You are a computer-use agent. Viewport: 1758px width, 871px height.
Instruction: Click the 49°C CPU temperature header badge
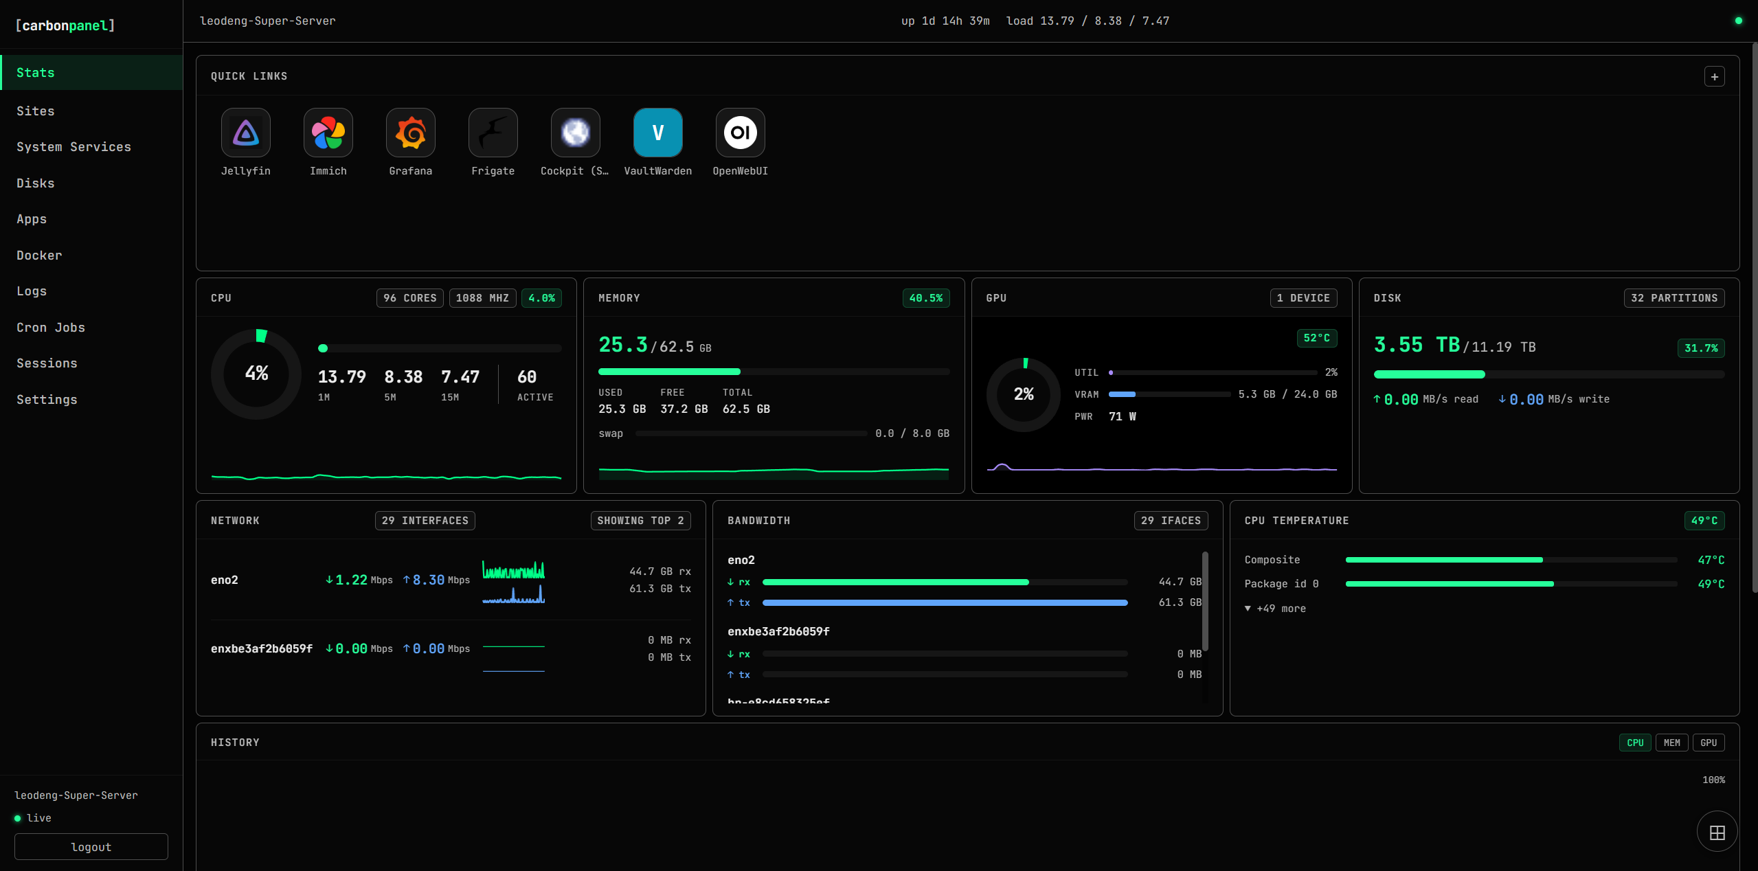point(1704,521)
